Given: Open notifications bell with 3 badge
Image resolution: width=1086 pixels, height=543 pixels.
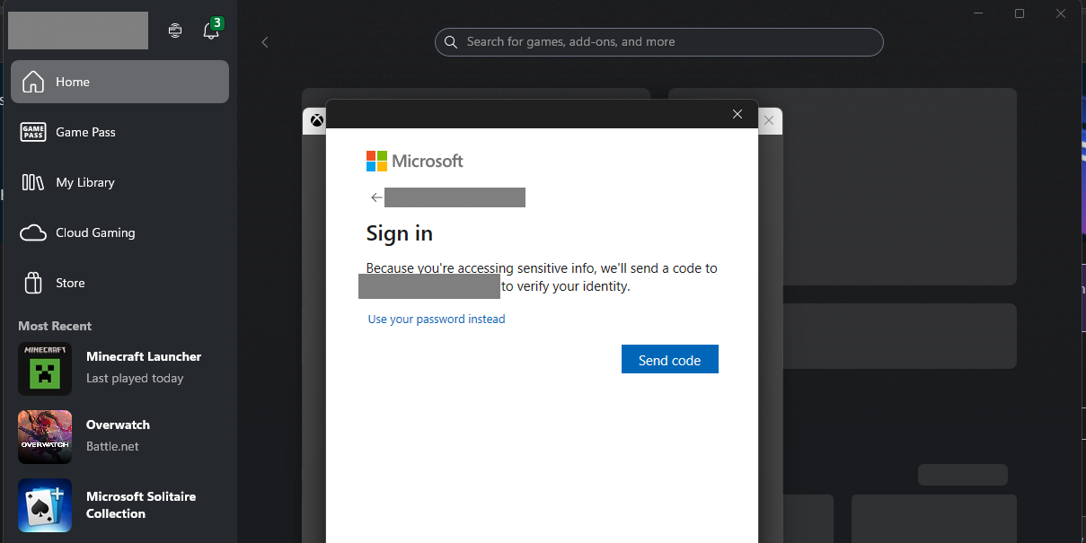Looking at the screenshot, I should (211, 31).
